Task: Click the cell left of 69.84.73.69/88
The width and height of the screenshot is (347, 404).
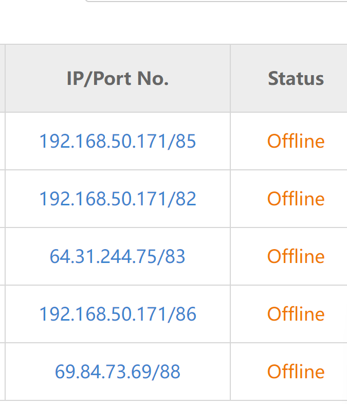Action: click(x=2, y=372)
